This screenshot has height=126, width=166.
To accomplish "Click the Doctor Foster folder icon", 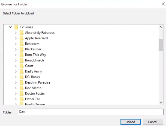I will (21, 93).
